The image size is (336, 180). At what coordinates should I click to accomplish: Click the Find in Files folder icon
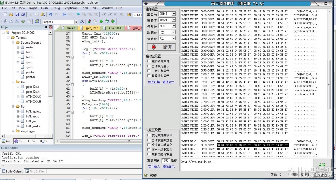click(129, 15)
